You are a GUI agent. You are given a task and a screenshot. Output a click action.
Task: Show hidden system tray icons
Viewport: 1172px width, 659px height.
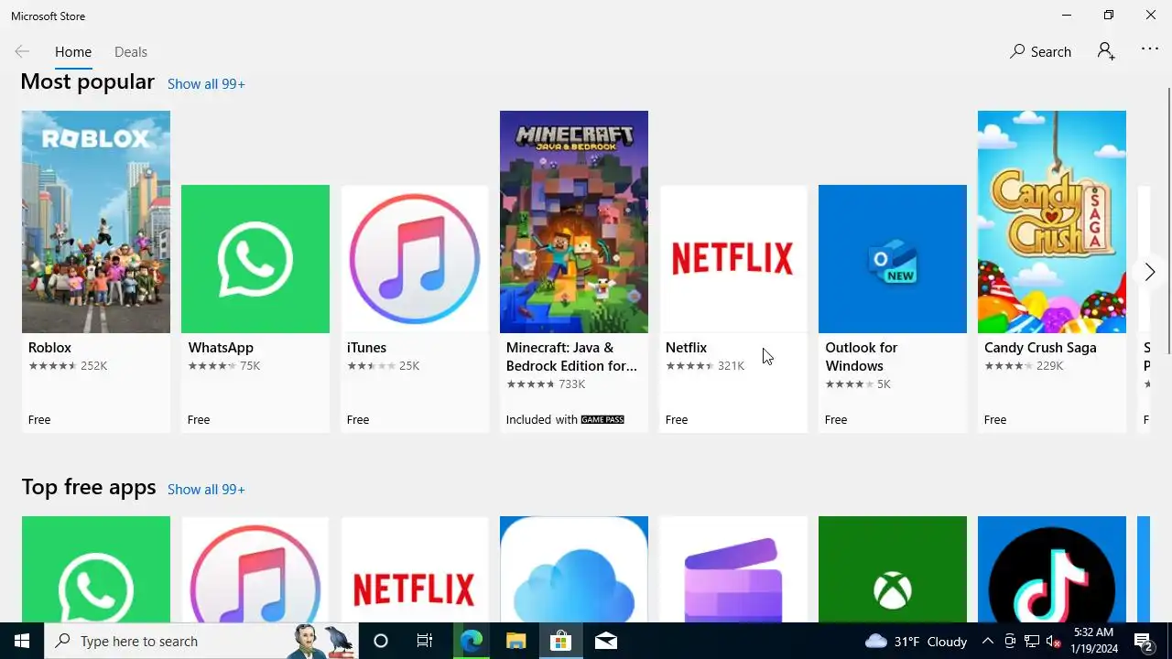click(x=987, y=641)
